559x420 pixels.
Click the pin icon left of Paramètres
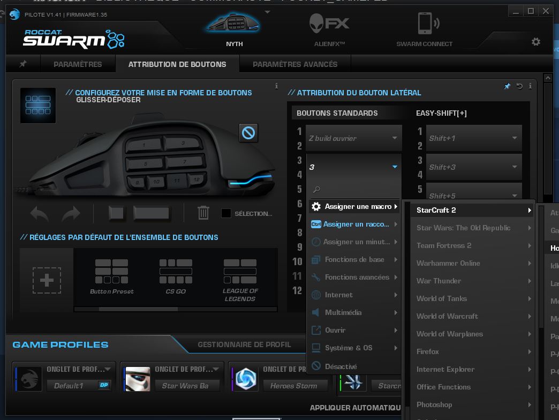pos(23,64)
